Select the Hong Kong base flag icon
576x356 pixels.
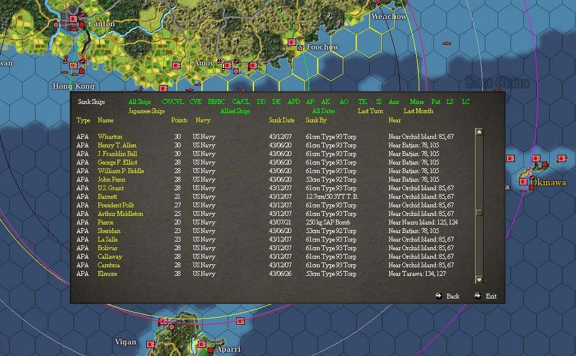pos(73,65)
